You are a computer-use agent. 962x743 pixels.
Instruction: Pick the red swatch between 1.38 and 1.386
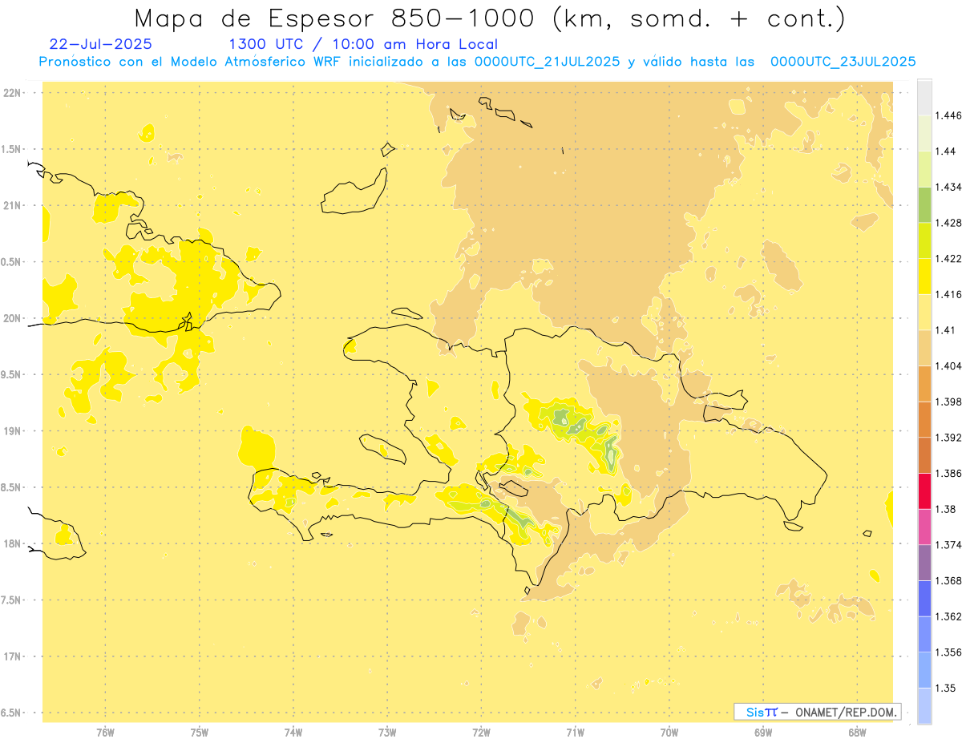tap(924, 491)
